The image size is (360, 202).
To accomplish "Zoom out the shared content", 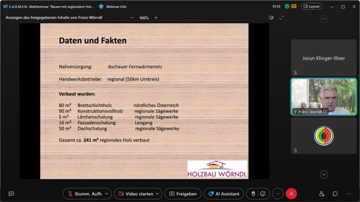I will [132, 18].
